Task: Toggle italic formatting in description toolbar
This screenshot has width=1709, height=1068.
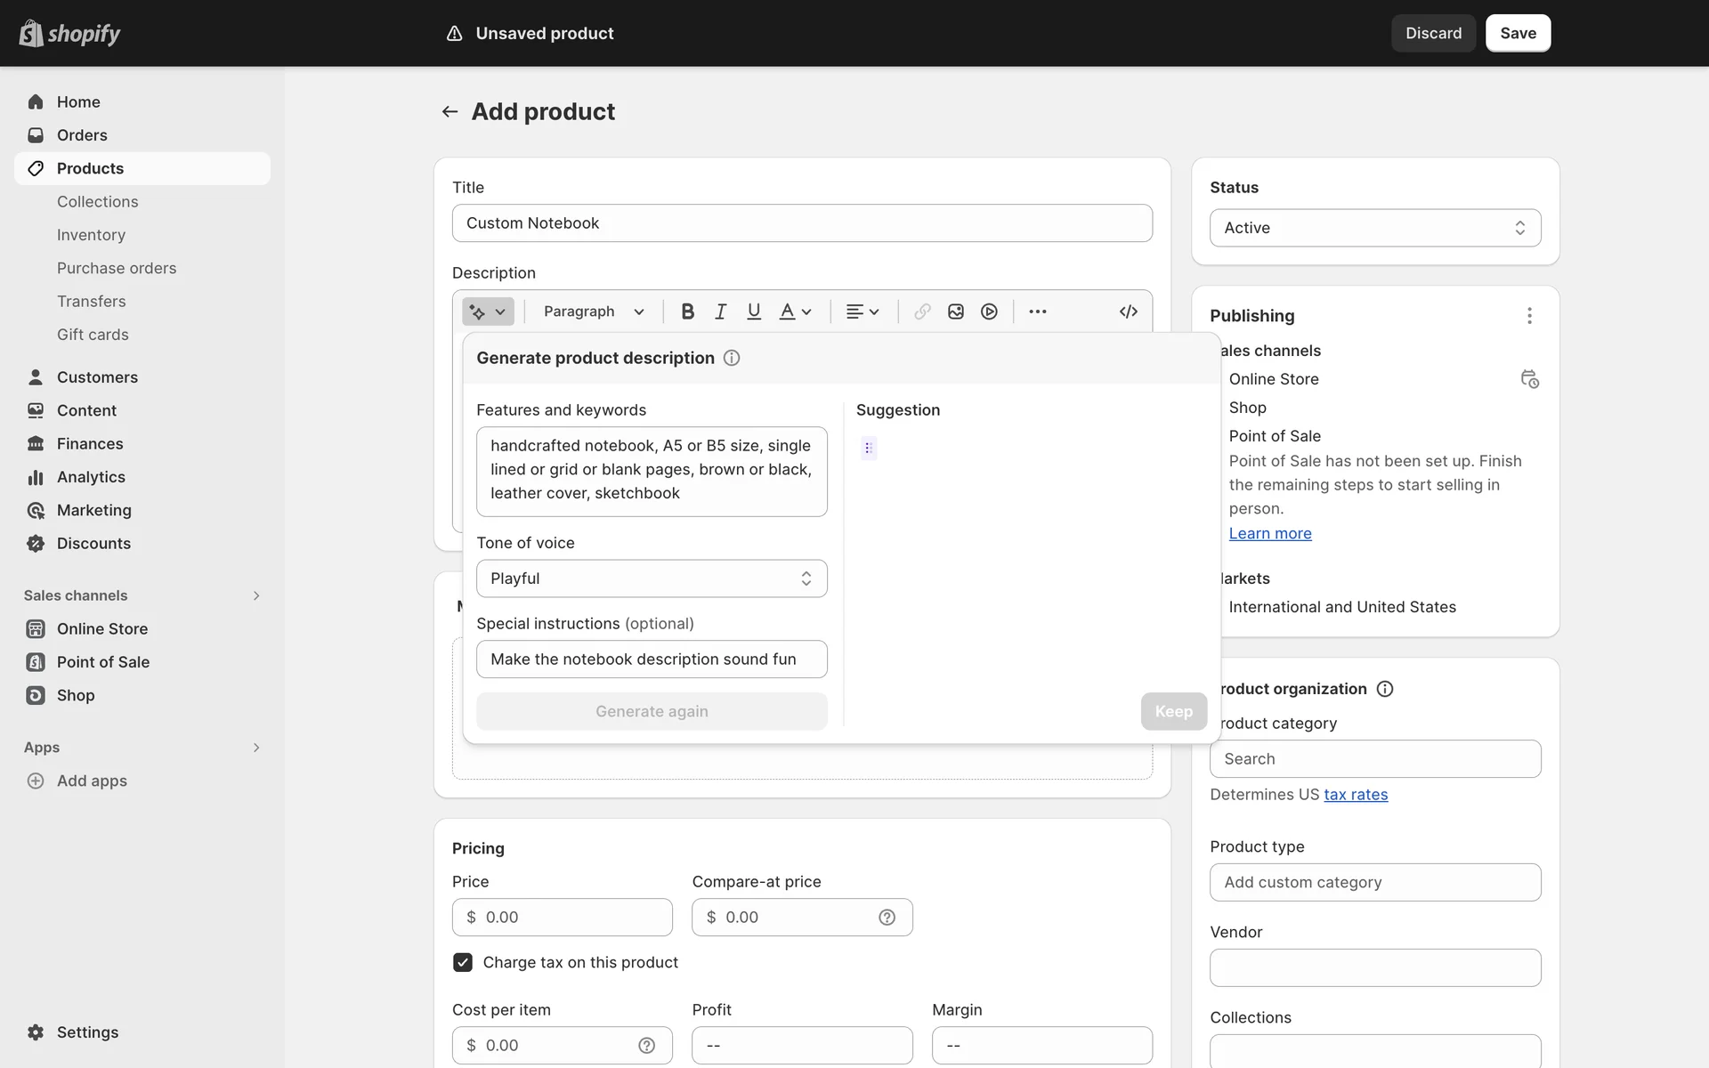Action: click(720, 311)
